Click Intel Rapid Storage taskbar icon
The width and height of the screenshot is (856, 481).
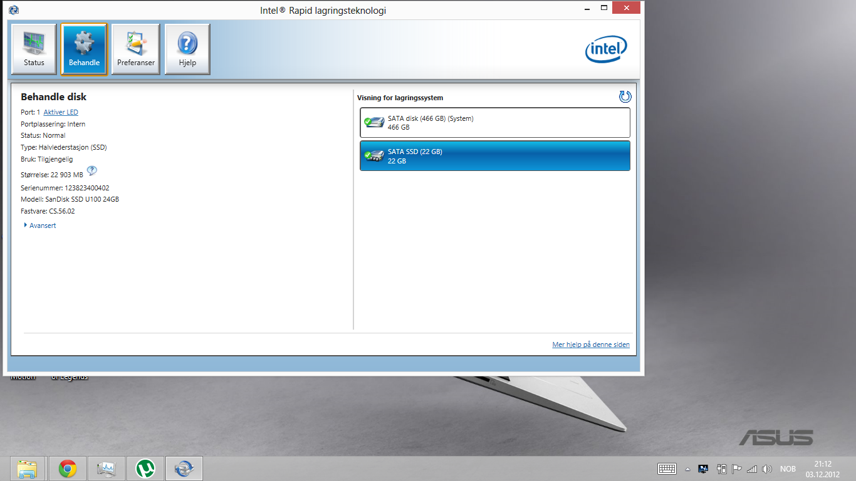[x=184, y=468]
